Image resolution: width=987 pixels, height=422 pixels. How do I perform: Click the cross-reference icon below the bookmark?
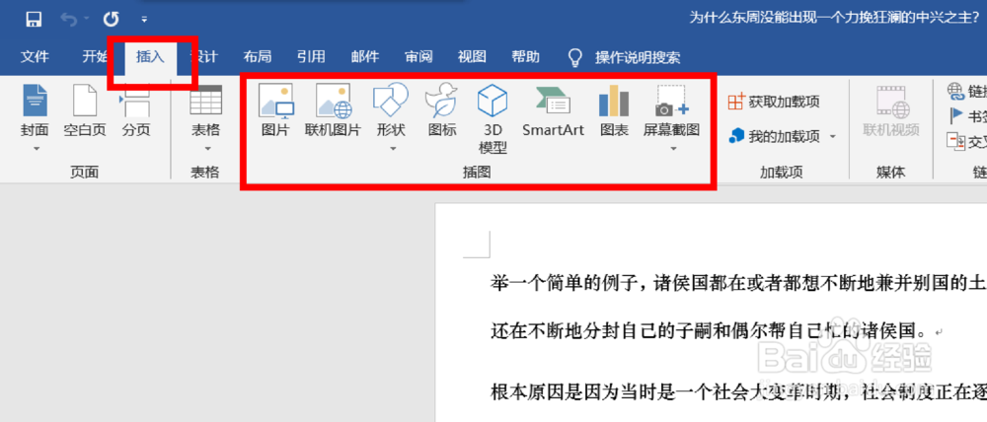point(956,142)
